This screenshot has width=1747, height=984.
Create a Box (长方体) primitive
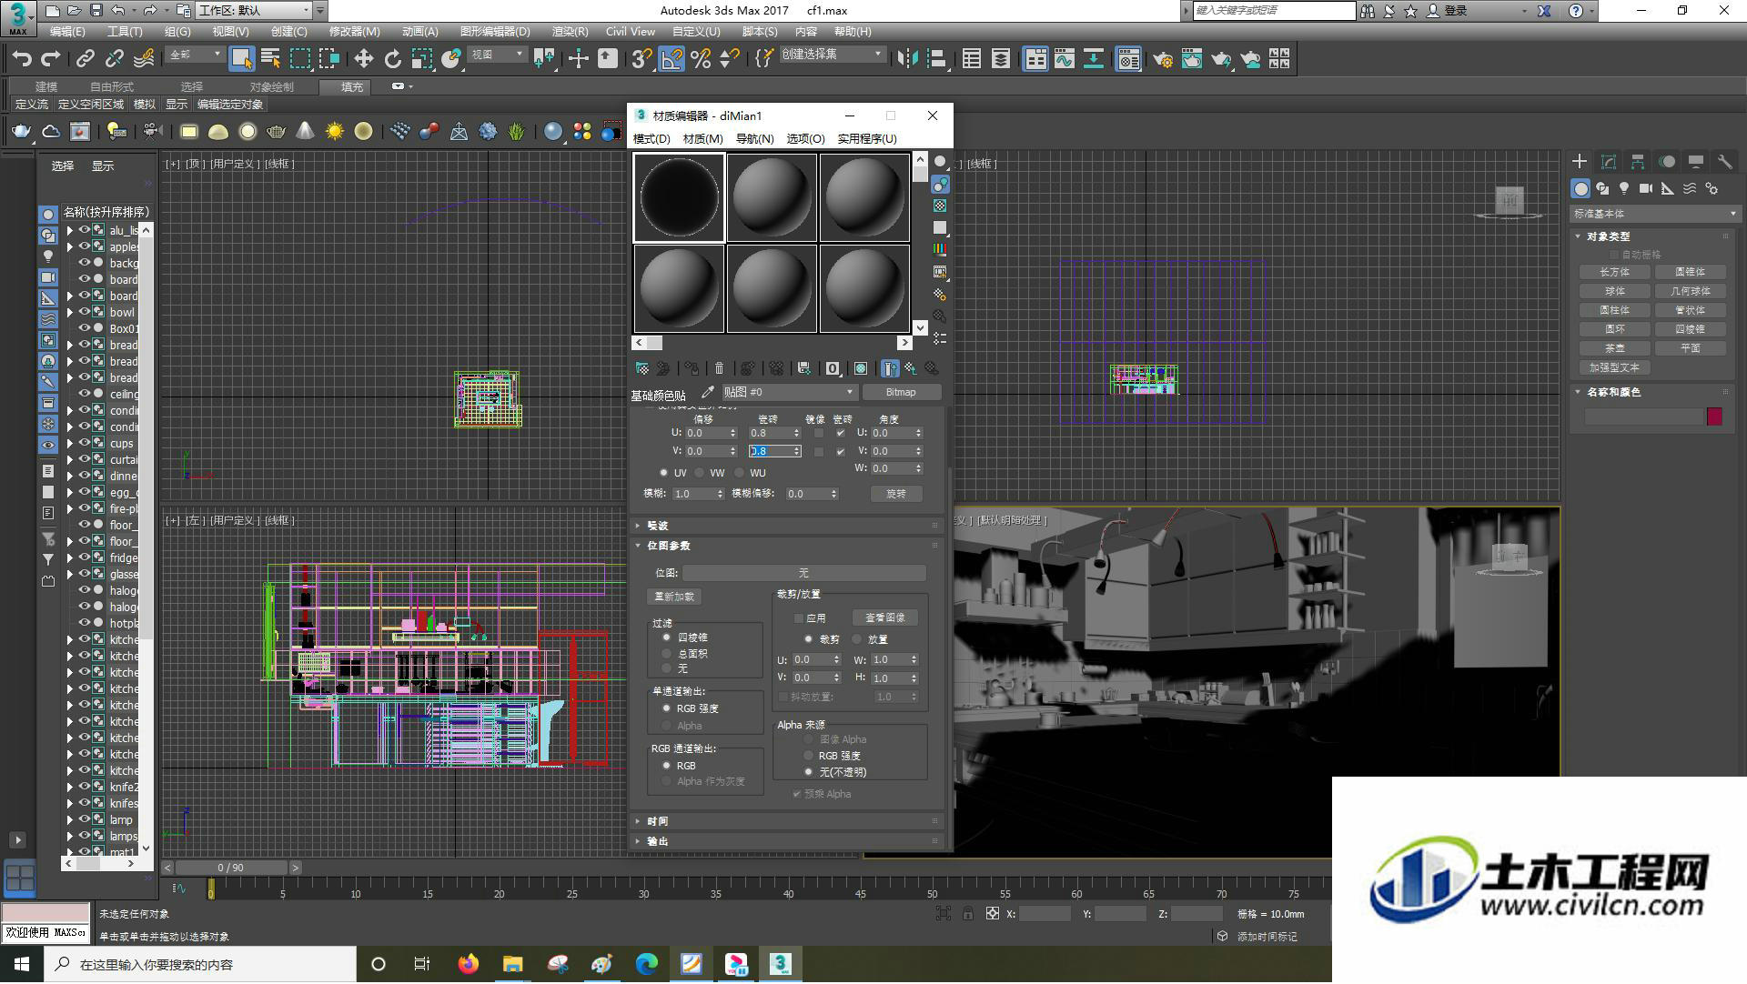tap(1614, 272)
